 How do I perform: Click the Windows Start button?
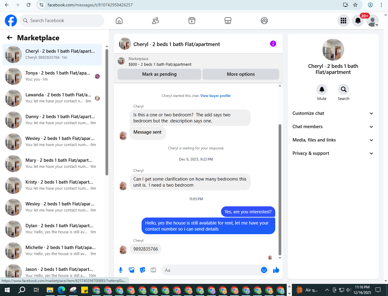(7, 290)
